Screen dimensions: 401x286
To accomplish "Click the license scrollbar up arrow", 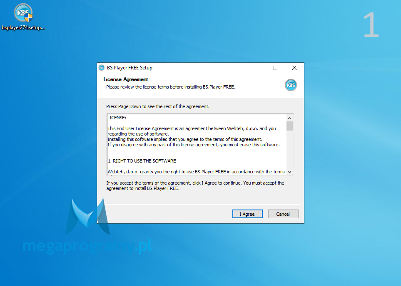I will [x=289, y=118].
